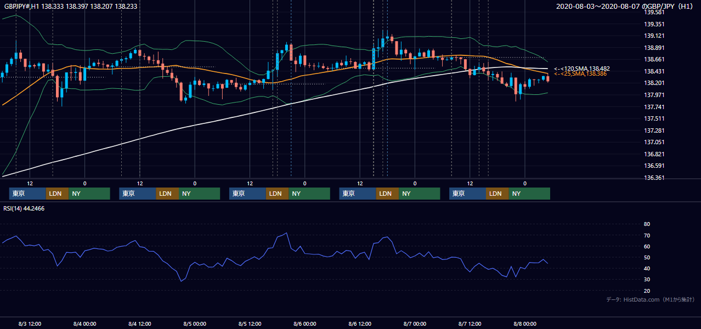Select the third LDN session box from left
Image resolution: width=701 pixels, height=329 pixels.
[x=277, y=194]
